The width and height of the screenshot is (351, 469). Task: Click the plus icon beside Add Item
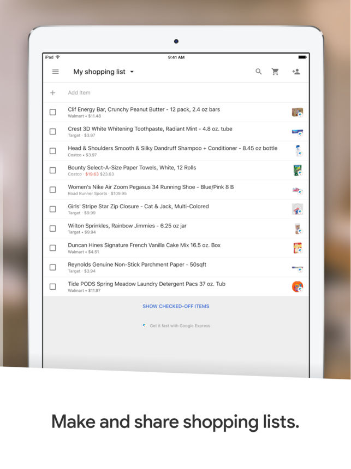click(53, 93)
